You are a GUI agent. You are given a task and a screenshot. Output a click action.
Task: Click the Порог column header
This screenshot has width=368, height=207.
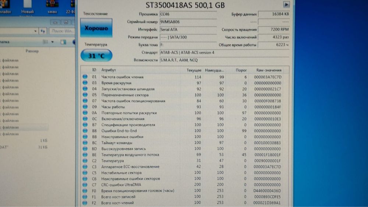241,70
